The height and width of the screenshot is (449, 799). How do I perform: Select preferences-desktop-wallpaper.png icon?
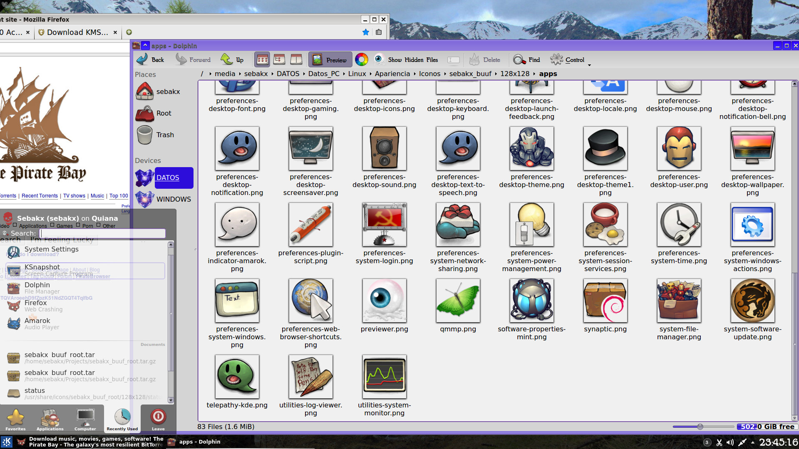tap(752, 148)
